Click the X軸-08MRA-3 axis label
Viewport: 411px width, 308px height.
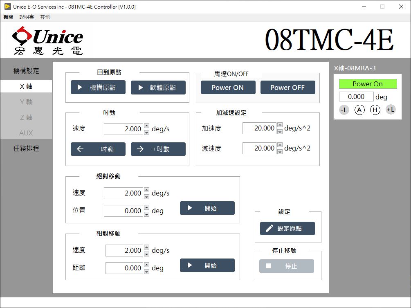click(355, 68)
